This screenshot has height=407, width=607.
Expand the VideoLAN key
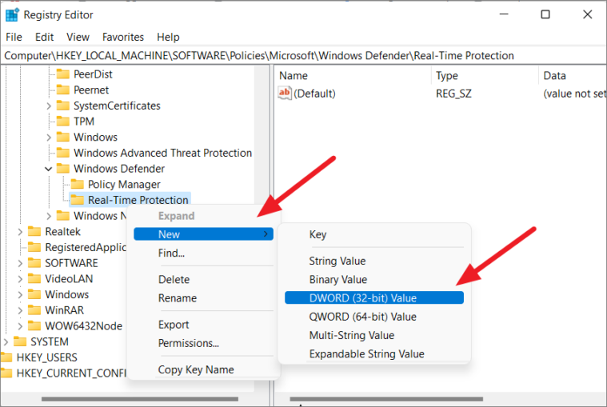(20, 278)
